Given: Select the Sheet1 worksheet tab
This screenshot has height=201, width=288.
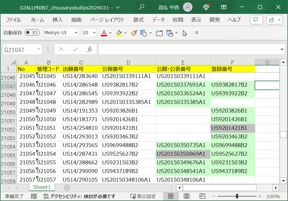Looking at the screenshot, I should coord(42,187).
